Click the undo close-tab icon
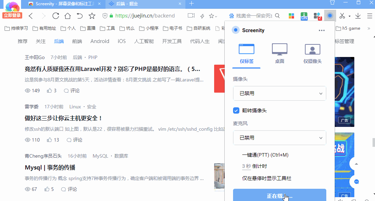This screenshot has width=375, height=201. (x=80, y=16)
